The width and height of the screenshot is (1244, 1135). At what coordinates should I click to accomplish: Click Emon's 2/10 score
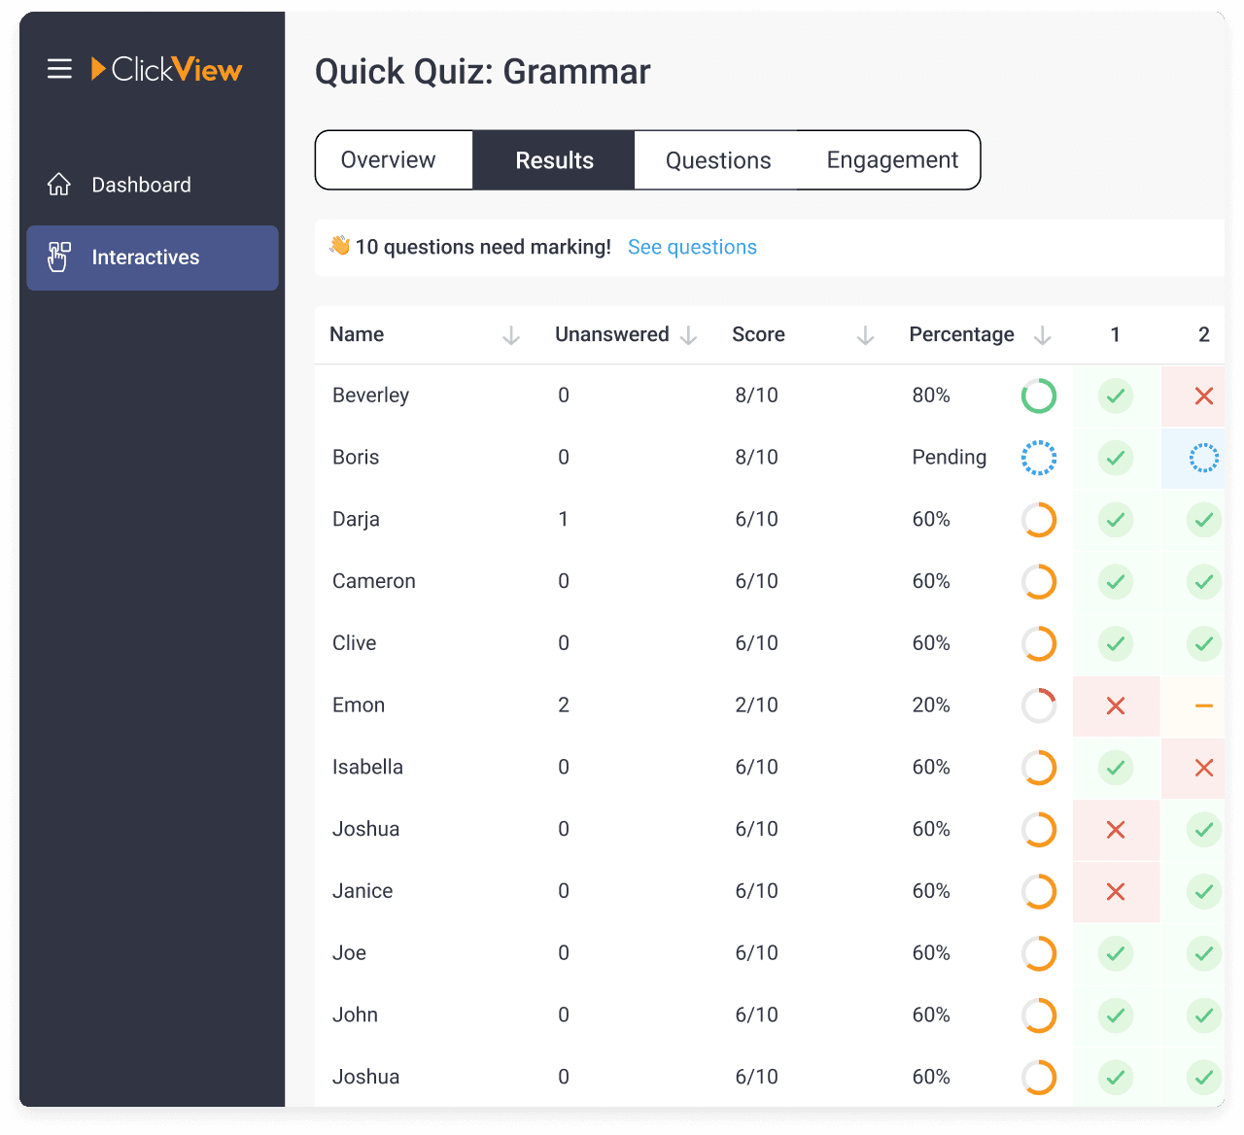[x=756, y=705]
